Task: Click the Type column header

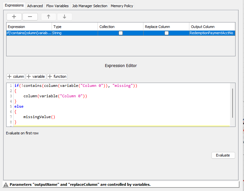Action: coord(75,27)
